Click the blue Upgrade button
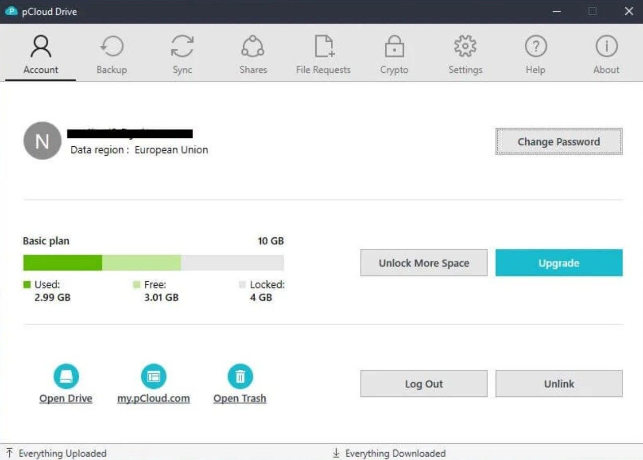Viewport: 643px width, 460px height. pos(559,263)
